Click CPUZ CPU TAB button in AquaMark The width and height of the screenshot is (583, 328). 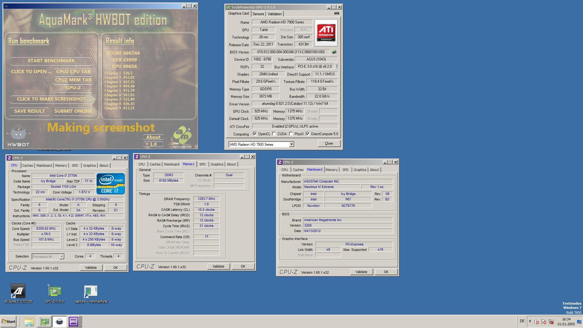point(73,72)
